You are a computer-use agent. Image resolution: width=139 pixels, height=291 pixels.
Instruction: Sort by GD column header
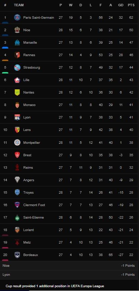tap(121, 5)
